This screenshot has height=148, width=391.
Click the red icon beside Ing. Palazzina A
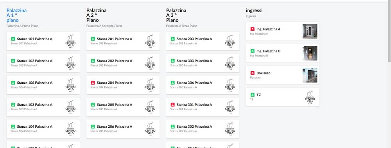click(x=252, y=29)
